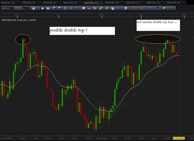The width and height of the screenshot is (194, 141).
Task: Select the "posible double top ?" text box
Action: pos(82,31)
